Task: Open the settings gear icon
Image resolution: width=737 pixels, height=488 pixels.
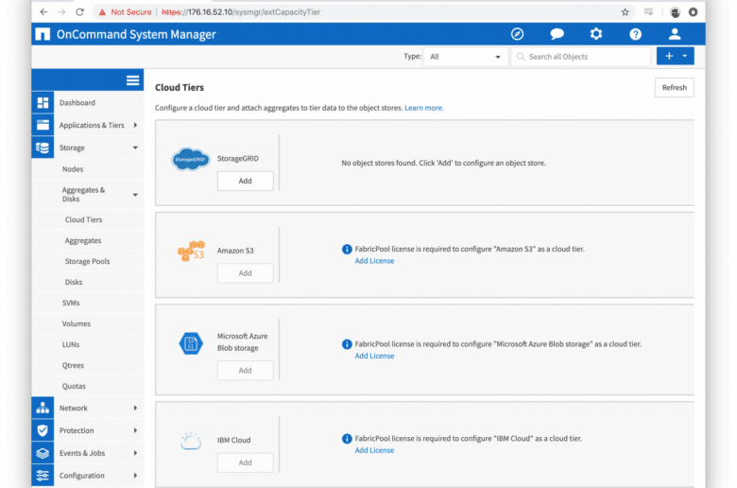Action: 596,34
